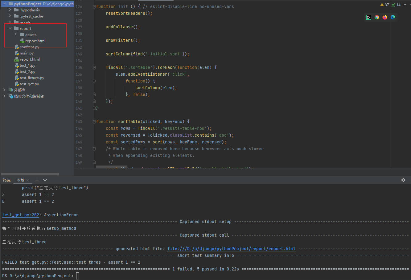411x280 pixels.
Task: Open test_fixture.py file
Action: pos(32,78)
